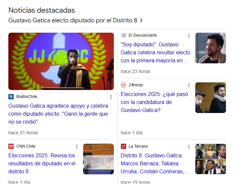This screenshot has height=184, width=244.
Task: Open "Revisa los resultados de diputado" article
Action: [x=42, y=163]
